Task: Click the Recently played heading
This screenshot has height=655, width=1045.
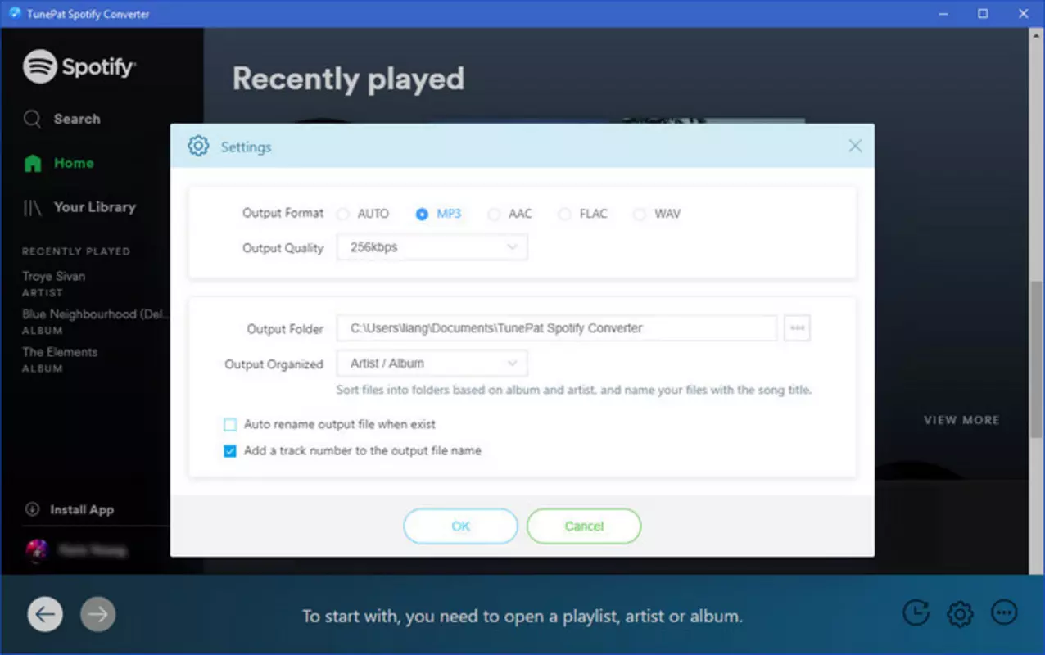Action: (x=348, y=79)
